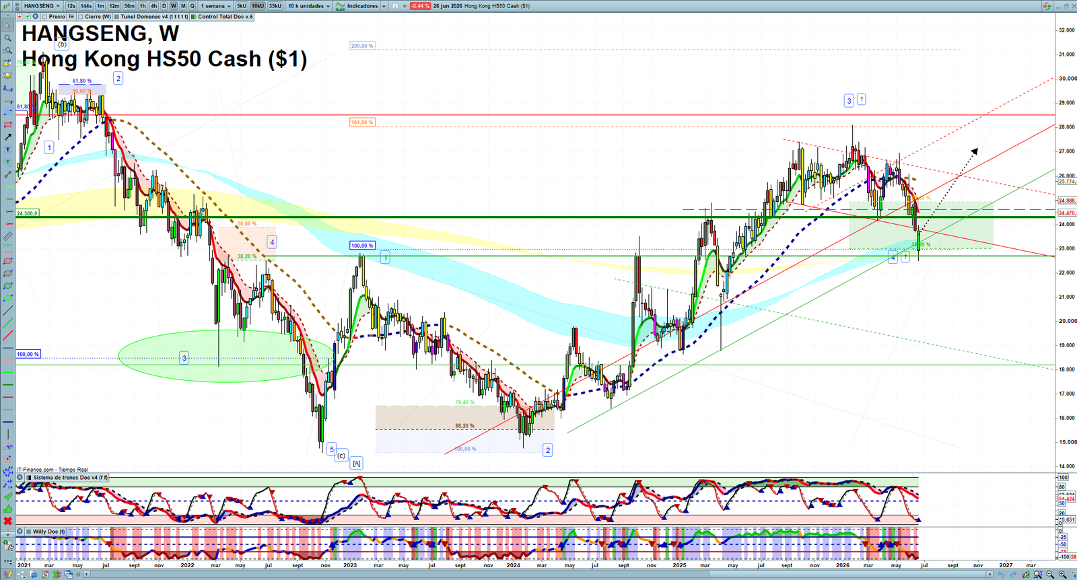Click the chat bubbles icon in bottom bar
Viewport: 1077px width, 580px height.
(x=34, y=575)
